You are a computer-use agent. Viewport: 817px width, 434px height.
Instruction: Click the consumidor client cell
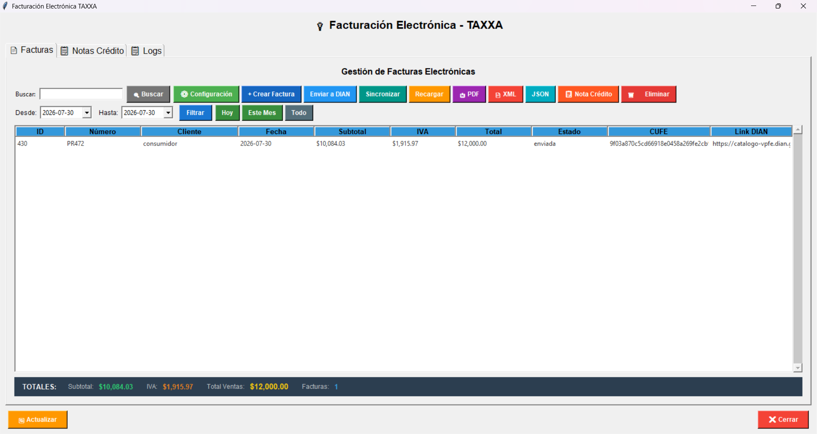[x=160, y=144]
